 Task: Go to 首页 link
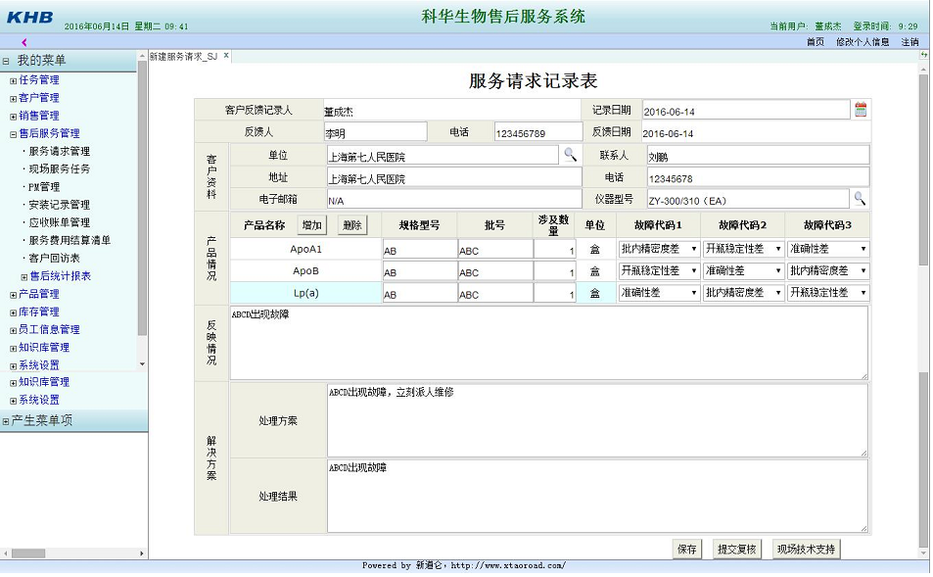click(x=816, y=42)
